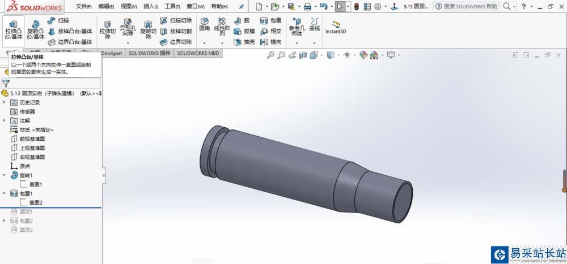
Task: Collapse the 旋转1 feature node
Action: pos(5,175)
